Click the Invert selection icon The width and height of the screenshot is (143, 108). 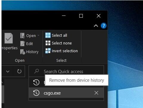pyautogui.click(x=48, y=51)
